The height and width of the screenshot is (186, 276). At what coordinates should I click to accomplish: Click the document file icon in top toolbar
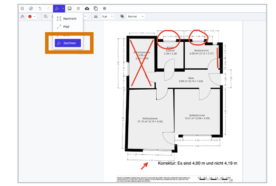click(22, 9)
